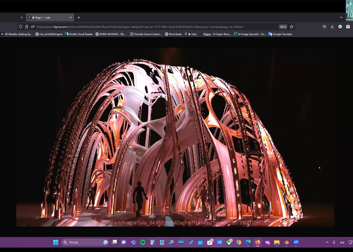Reset the 80% zoom level indicator
Viewport: 353px width, 252px height.
(283, 27)
